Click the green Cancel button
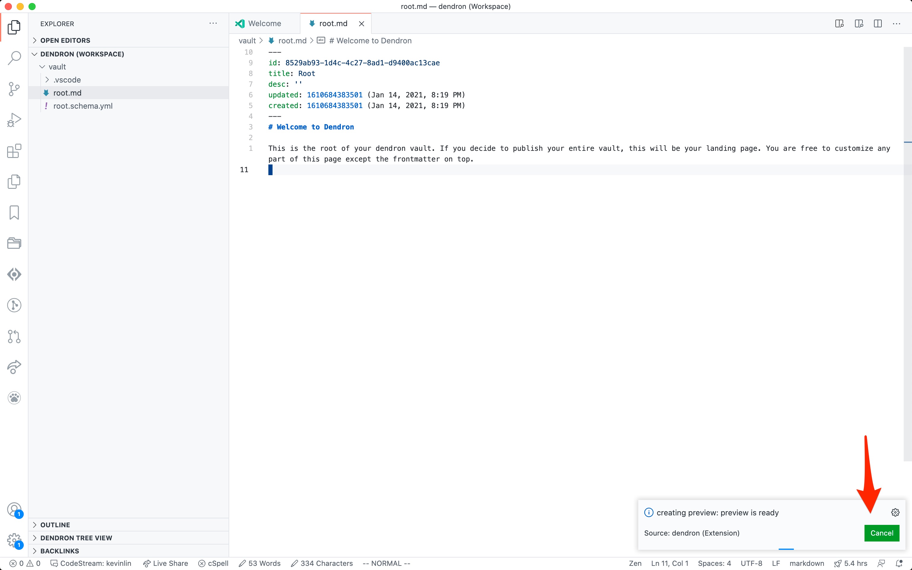This screenshot has height=570, width=912. 881,533
